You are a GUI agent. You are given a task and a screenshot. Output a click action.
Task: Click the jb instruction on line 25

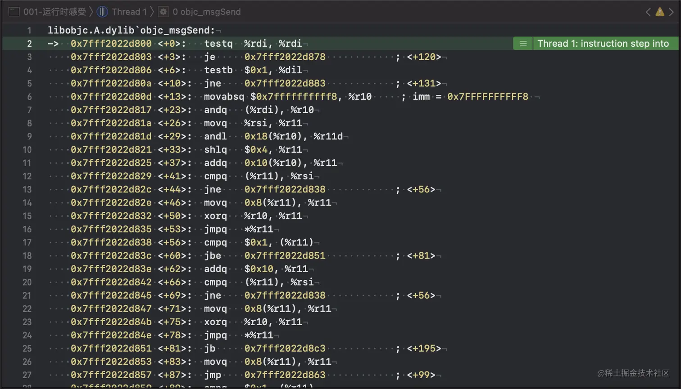pos(210,349)
